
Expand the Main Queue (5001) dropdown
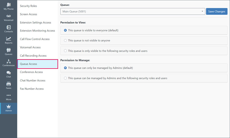pos(133,11)
